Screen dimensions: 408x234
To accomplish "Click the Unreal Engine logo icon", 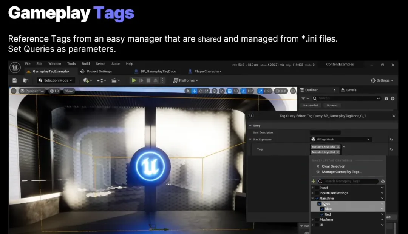I will pos(15,68).
